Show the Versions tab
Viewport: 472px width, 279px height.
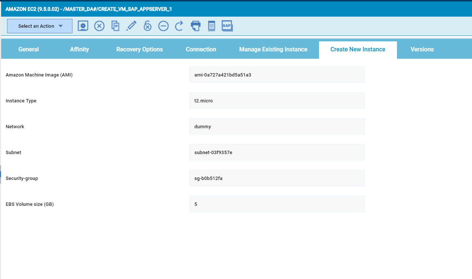coord(422,50)
